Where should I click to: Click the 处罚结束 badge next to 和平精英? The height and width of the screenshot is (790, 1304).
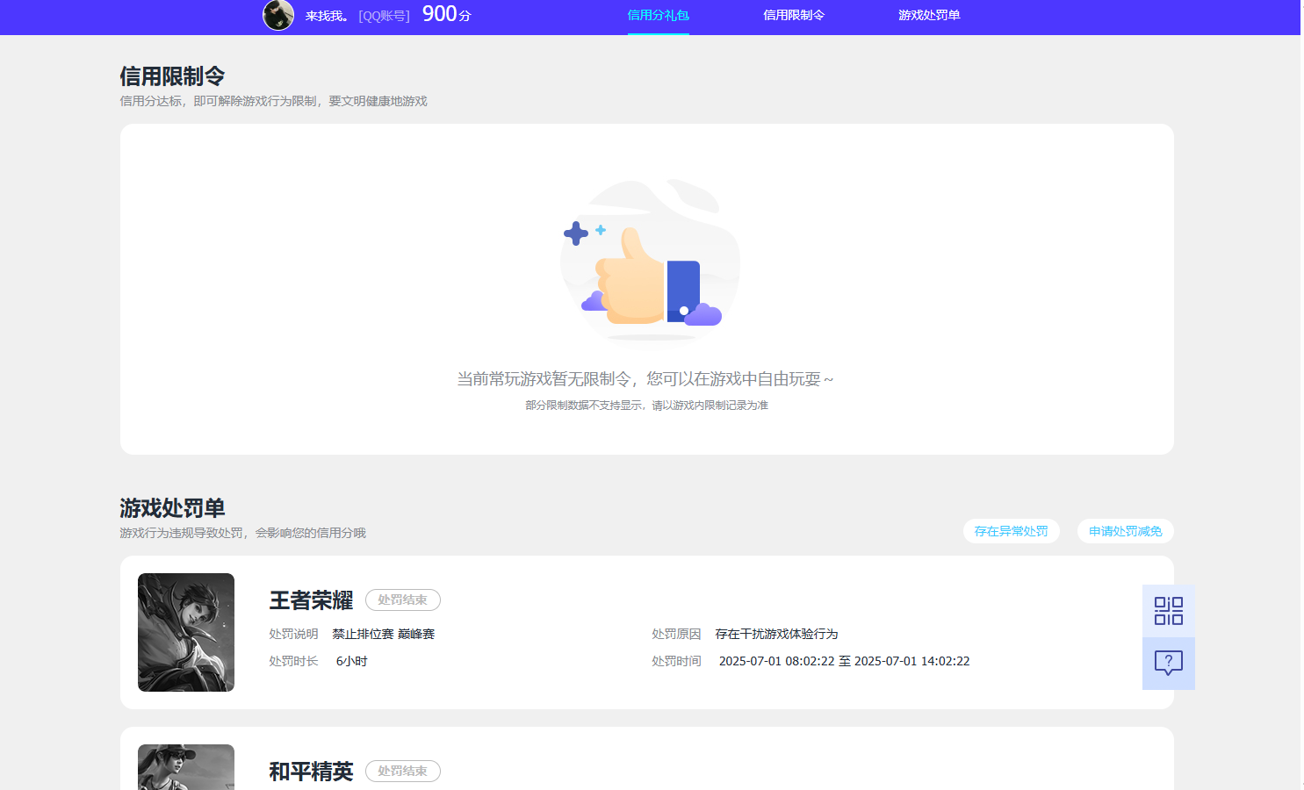(402, 771)
